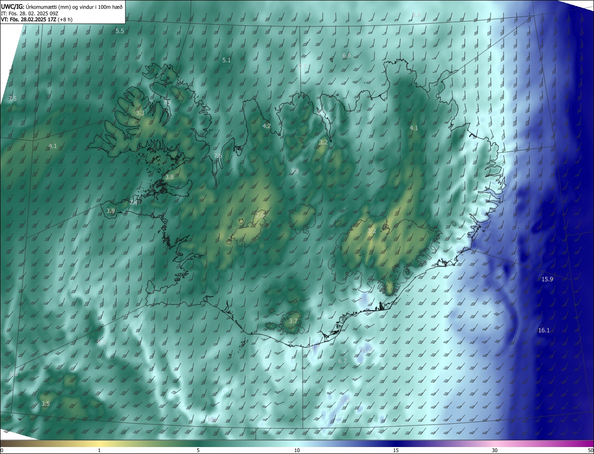Click the 5.1 value label
Viewport: 594px width, 454px height.
pos(226,60)
